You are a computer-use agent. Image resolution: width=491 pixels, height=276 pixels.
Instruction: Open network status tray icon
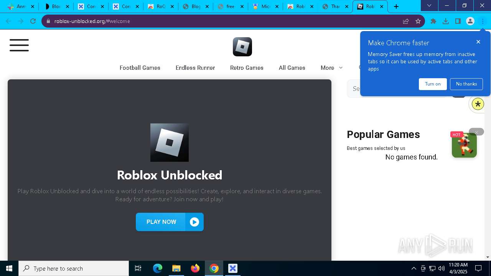tap(432, 268)
